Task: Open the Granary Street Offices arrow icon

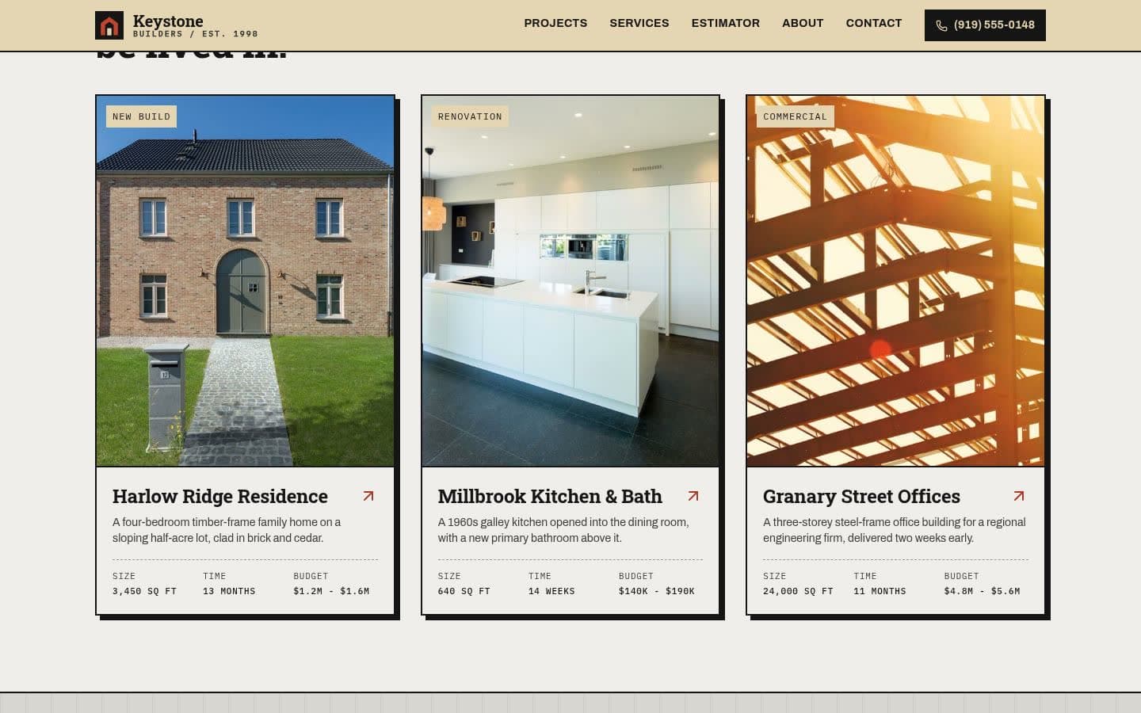Action: 1019,496
